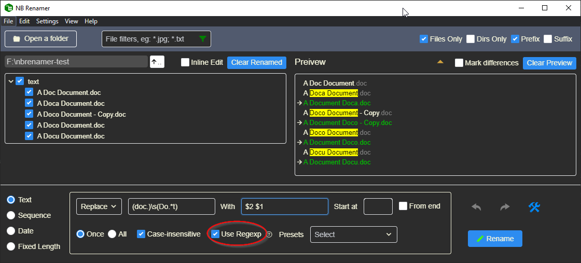This screenshot has height=263, width=581.
Task: Click preview line A Document Doco.doc
Action: pos(337,142)
